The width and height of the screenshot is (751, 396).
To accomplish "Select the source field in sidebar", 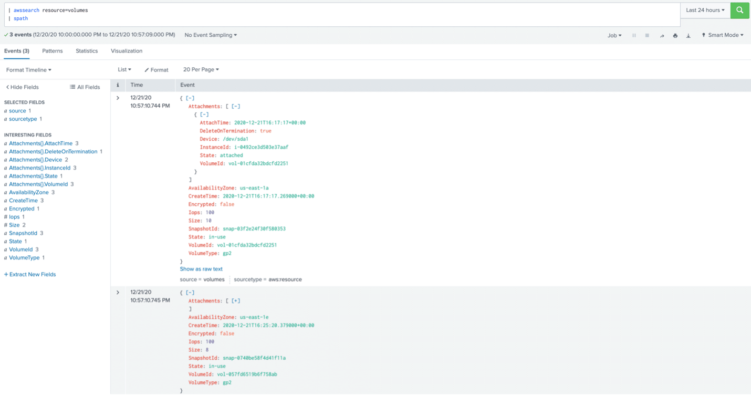I will (17, 111).
